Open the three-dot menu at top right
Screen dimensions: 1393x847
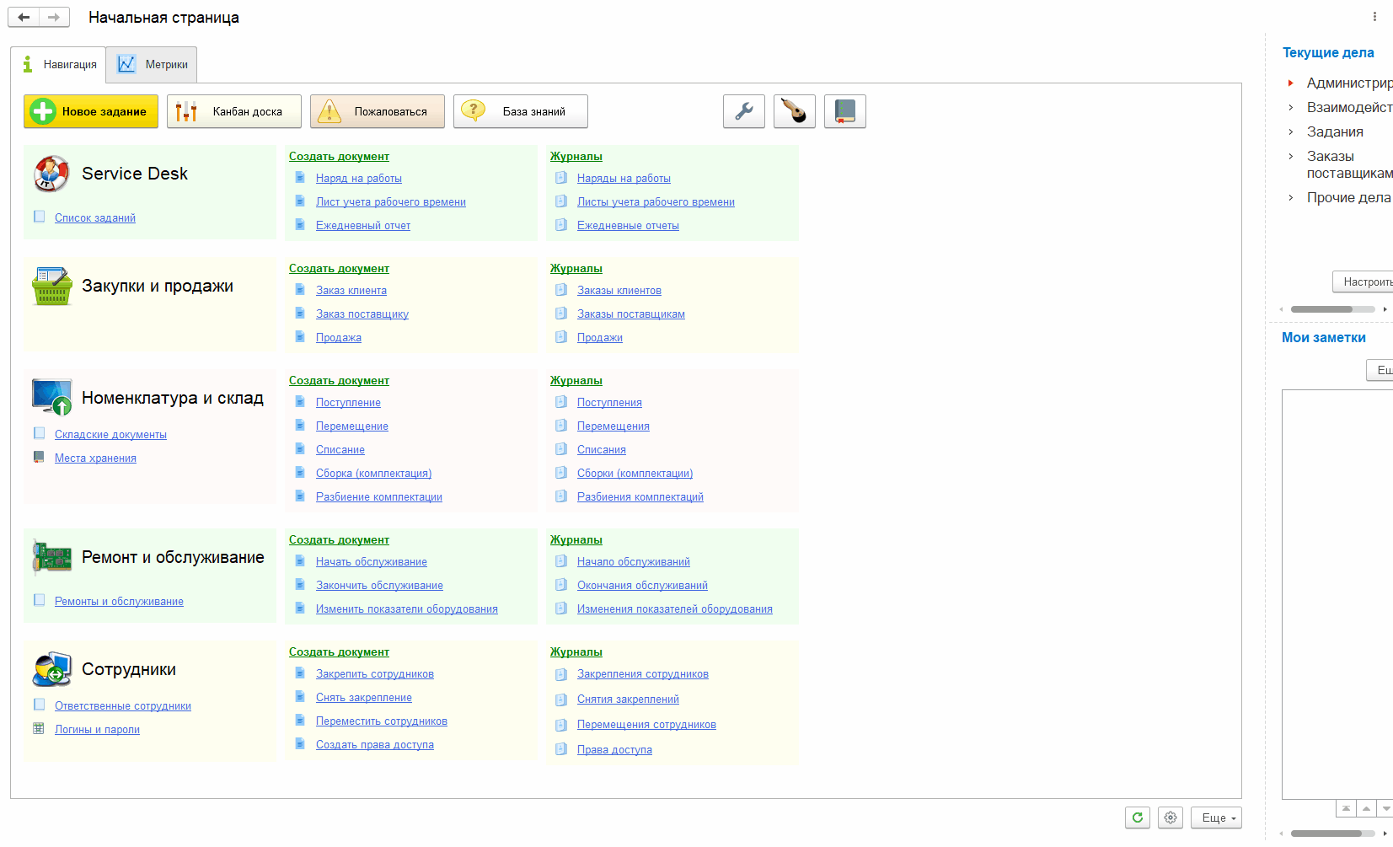1374,17
